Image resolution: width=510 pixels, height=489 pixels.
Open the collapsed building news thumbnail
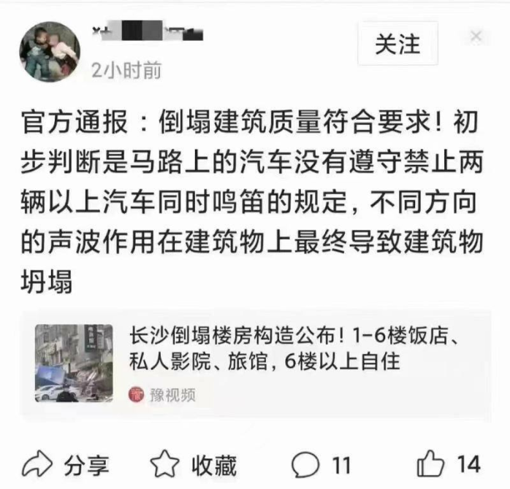click(74, 363)
